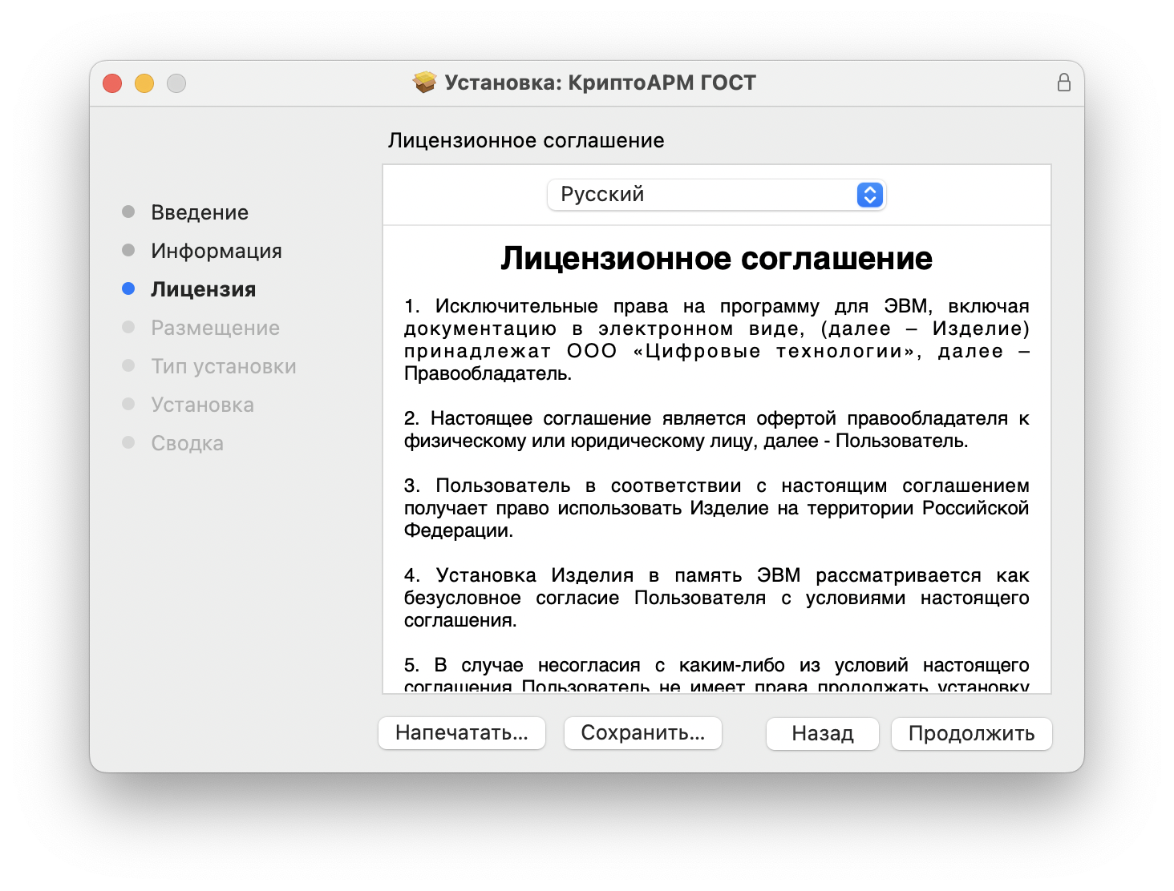Select the Информация step in sidebar
Screen dimensions: 1174x891
tap(216, 250)
